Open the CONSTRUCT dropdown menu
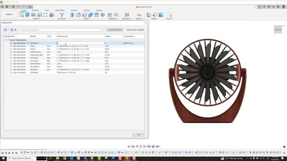Viewport: 287px width, 161px height. 126,19
